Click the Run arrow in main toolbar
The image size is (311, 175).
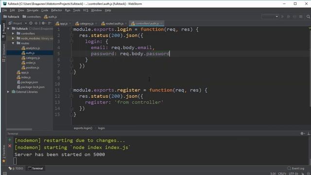pyautogui.click(x=283, y=17)
